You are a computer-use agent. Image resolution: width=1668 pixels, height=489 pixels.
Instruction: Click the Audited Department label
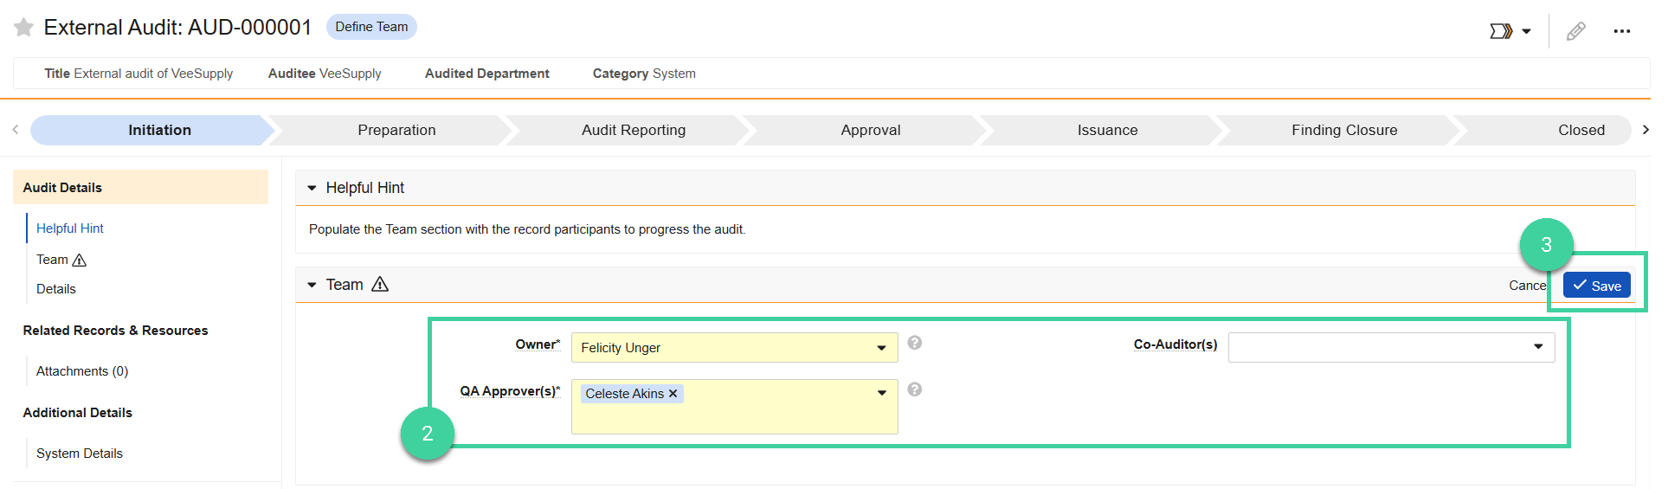[487, 74]
